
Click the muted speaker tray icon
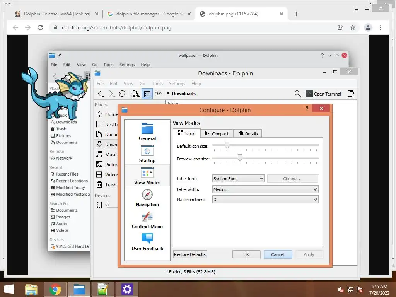point(341,290)
